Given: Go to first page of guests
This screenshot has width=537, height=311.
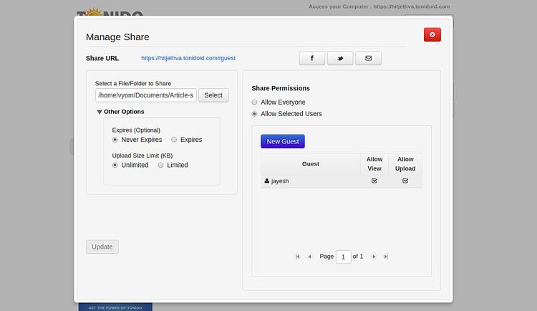Looking at the screenshot, I should 298,257.
